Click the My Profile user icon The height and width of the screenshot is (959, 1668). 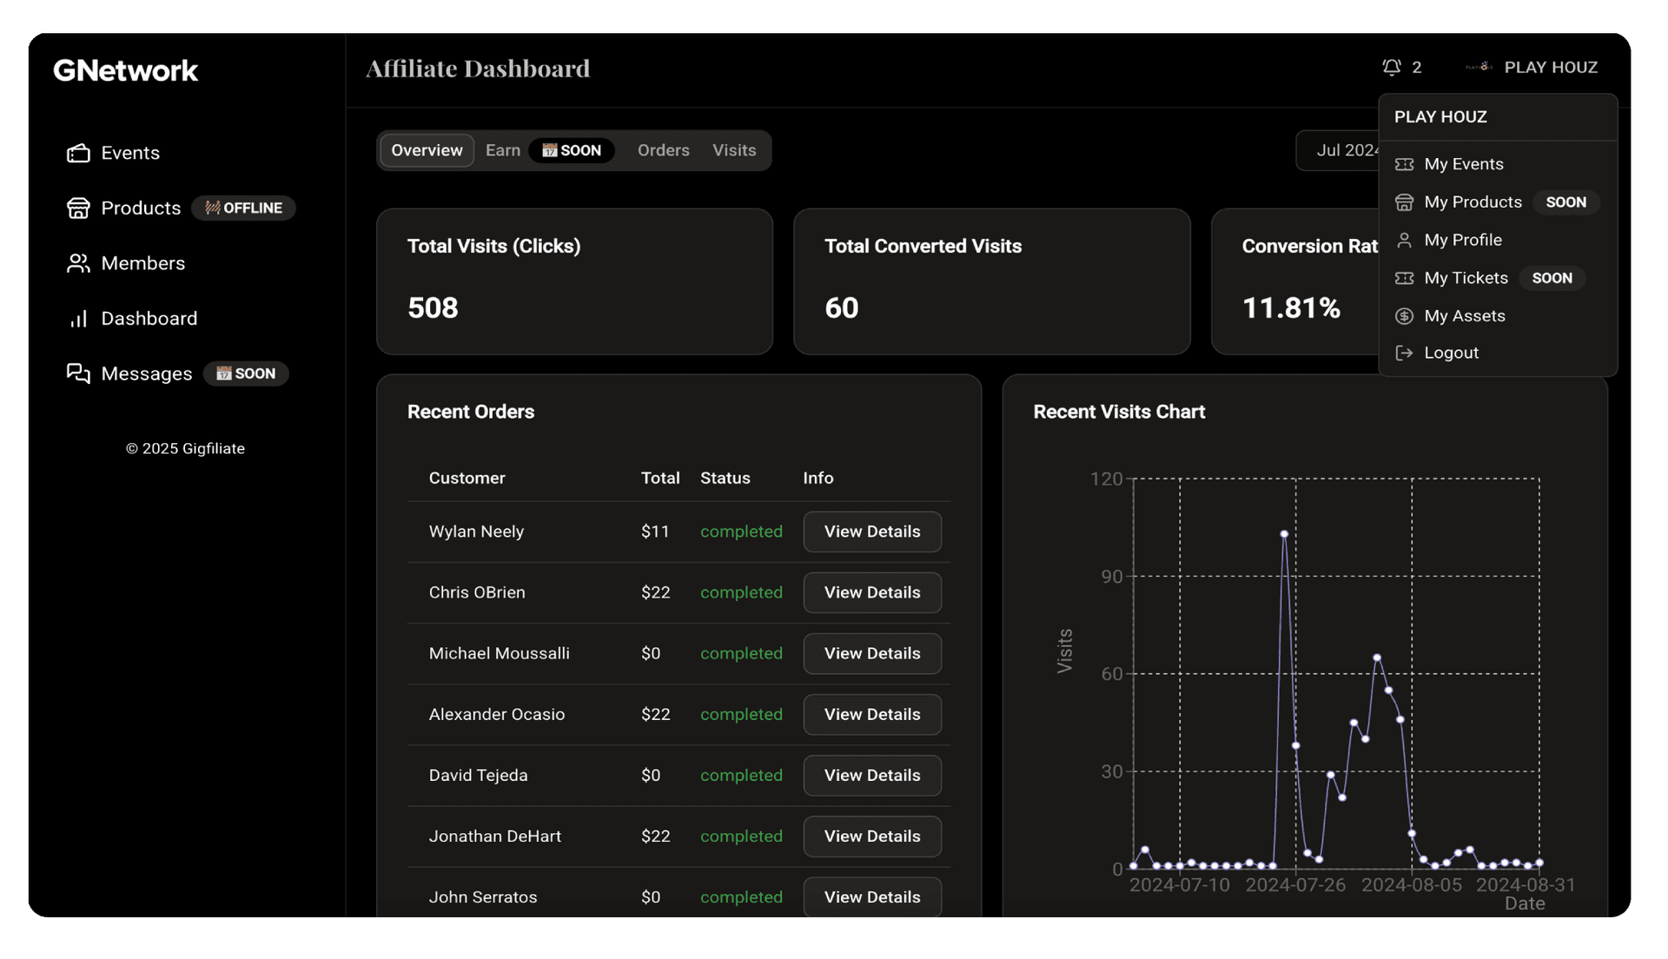point(1405,240)
